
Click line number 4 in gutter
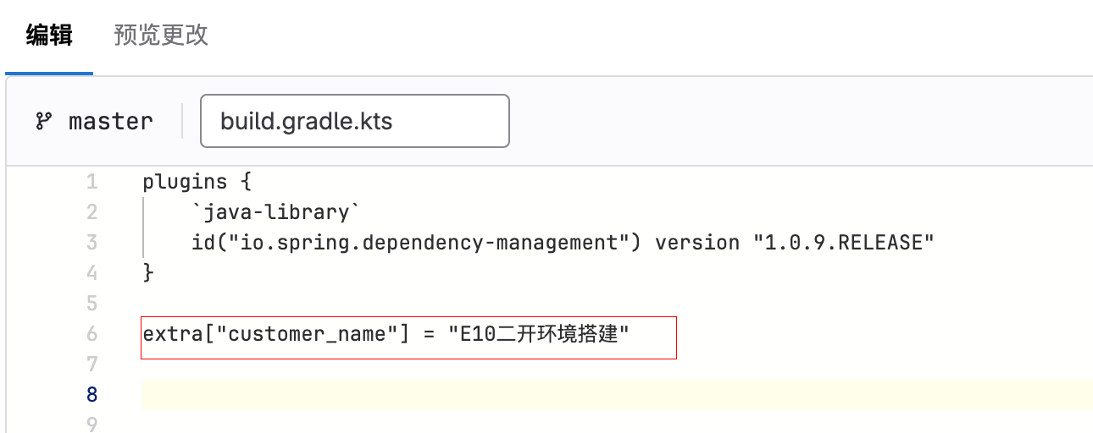tap(92, 273)
